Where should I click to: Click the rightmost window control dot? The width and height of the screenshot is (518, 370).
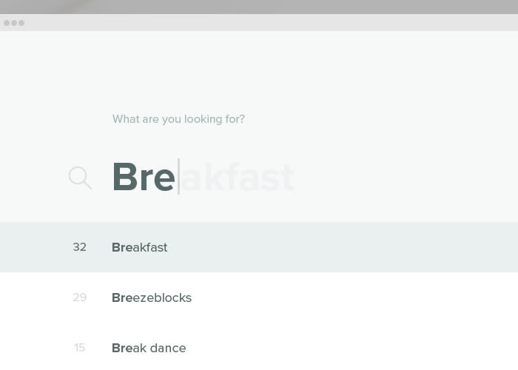pos(21,23)
